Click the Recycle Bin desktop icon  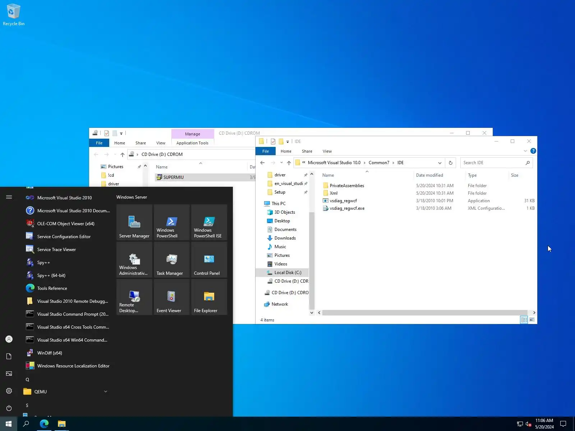pos(14,15)
